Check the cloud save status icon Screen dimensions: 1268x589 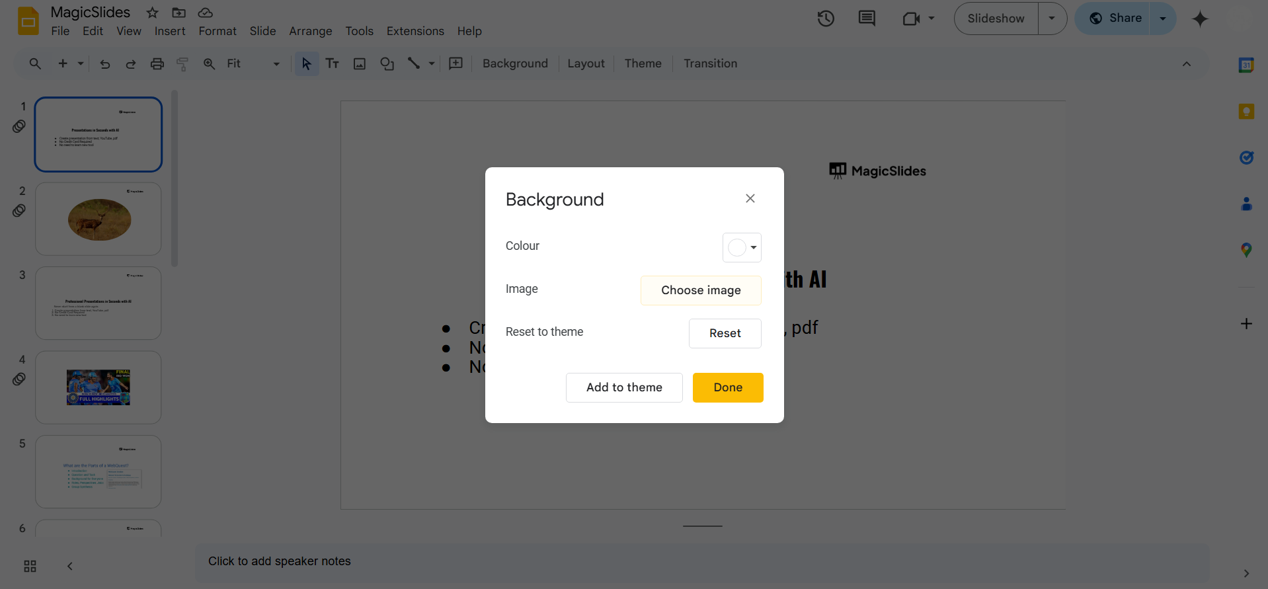click(206, 13)
